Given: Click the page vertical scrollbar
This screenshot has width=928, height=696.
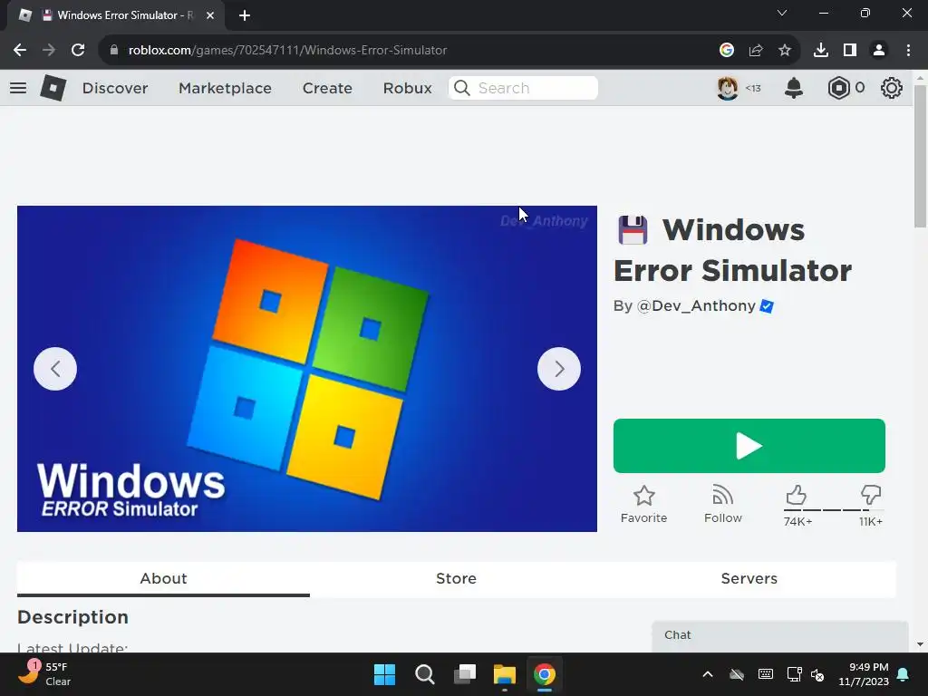Looking at the screenshot, I should coord(920,156).
